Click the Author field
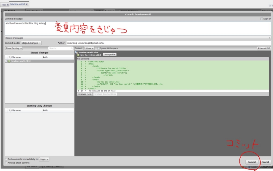The image size is (273, 171). pos(169,43)
